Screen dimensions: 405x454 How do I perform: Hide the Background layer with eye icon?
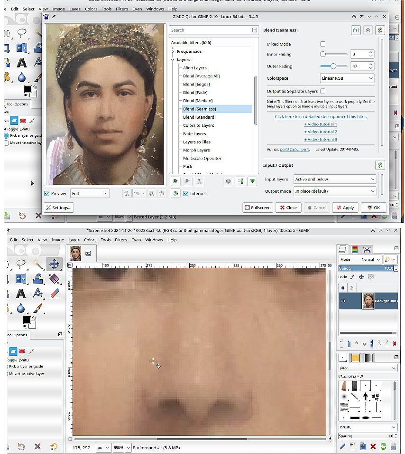343,301
